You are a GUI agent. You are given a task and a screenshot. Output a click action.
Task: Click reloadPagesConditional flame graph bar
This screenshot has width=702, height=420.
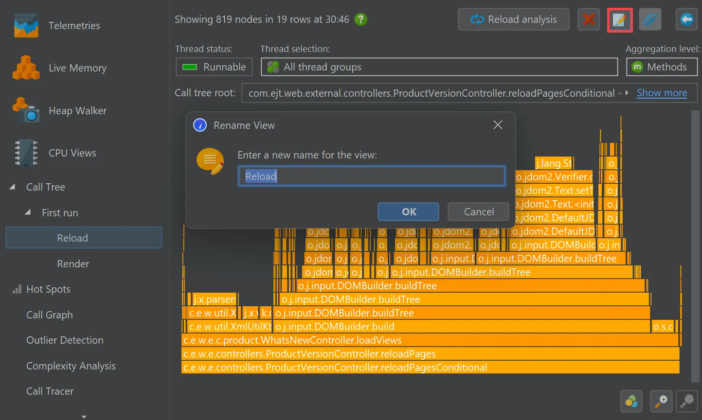pos(431,367)
